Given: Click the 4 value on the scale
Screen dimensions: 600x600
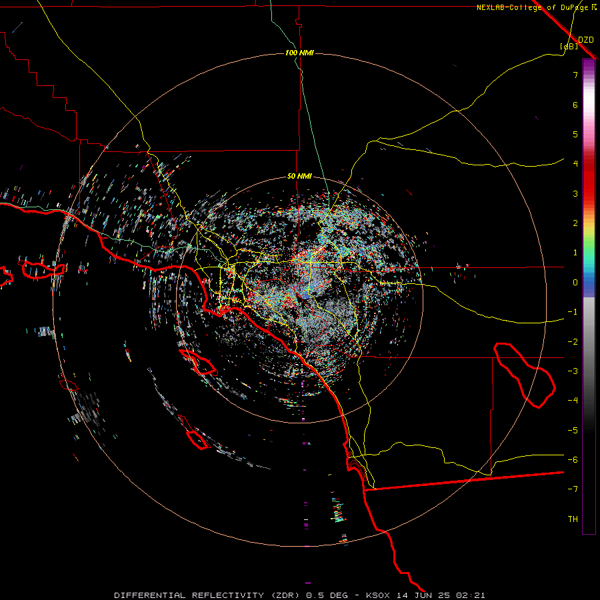Looking at the screenshot, I should (x=575, y=164).
